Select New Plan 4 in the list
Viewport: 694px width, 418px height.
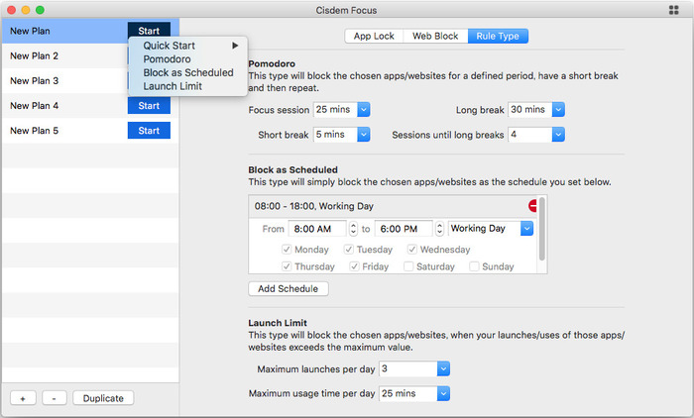click(65, 106)
